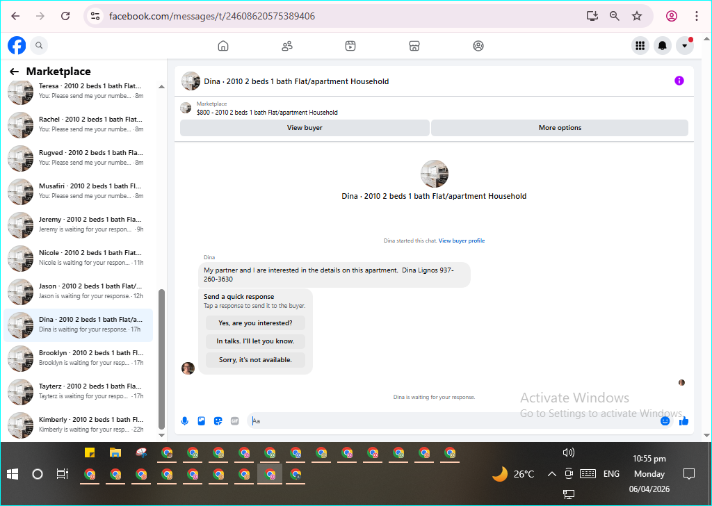The image size is (712, 506).
Task: Open Kimberly's conversation
Action: pyautogui.click(x=79, y=425)
